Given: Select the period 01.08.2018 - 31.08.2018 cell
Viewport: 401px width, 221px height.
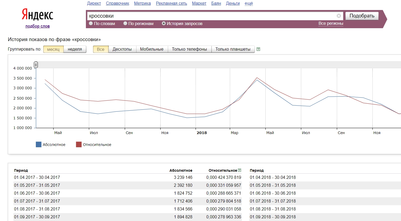Looking at the screenshot, I should point(273,209).
